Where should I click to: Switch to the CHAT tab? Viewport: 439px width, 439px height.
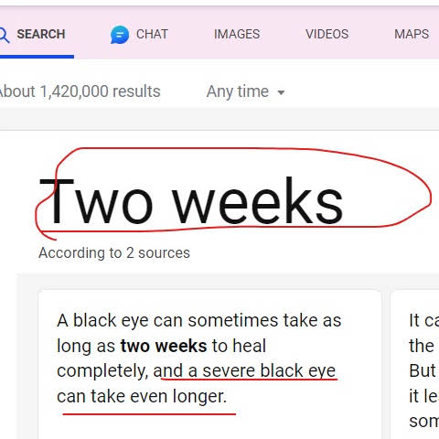point(139,34)
